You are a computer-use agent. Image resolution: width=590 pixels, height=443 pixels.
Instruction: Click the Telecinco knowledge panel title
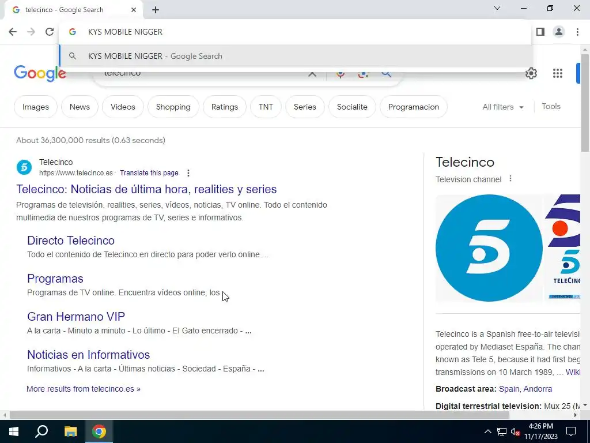pyautogui.click(x=465, y=162)
